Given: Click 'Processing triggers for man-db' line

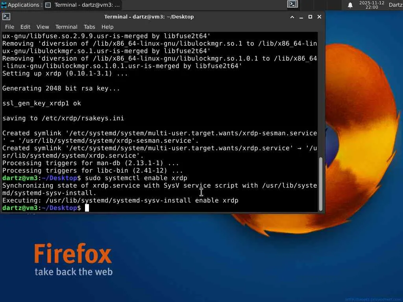Looking at the screenshot, I should 90,163.
